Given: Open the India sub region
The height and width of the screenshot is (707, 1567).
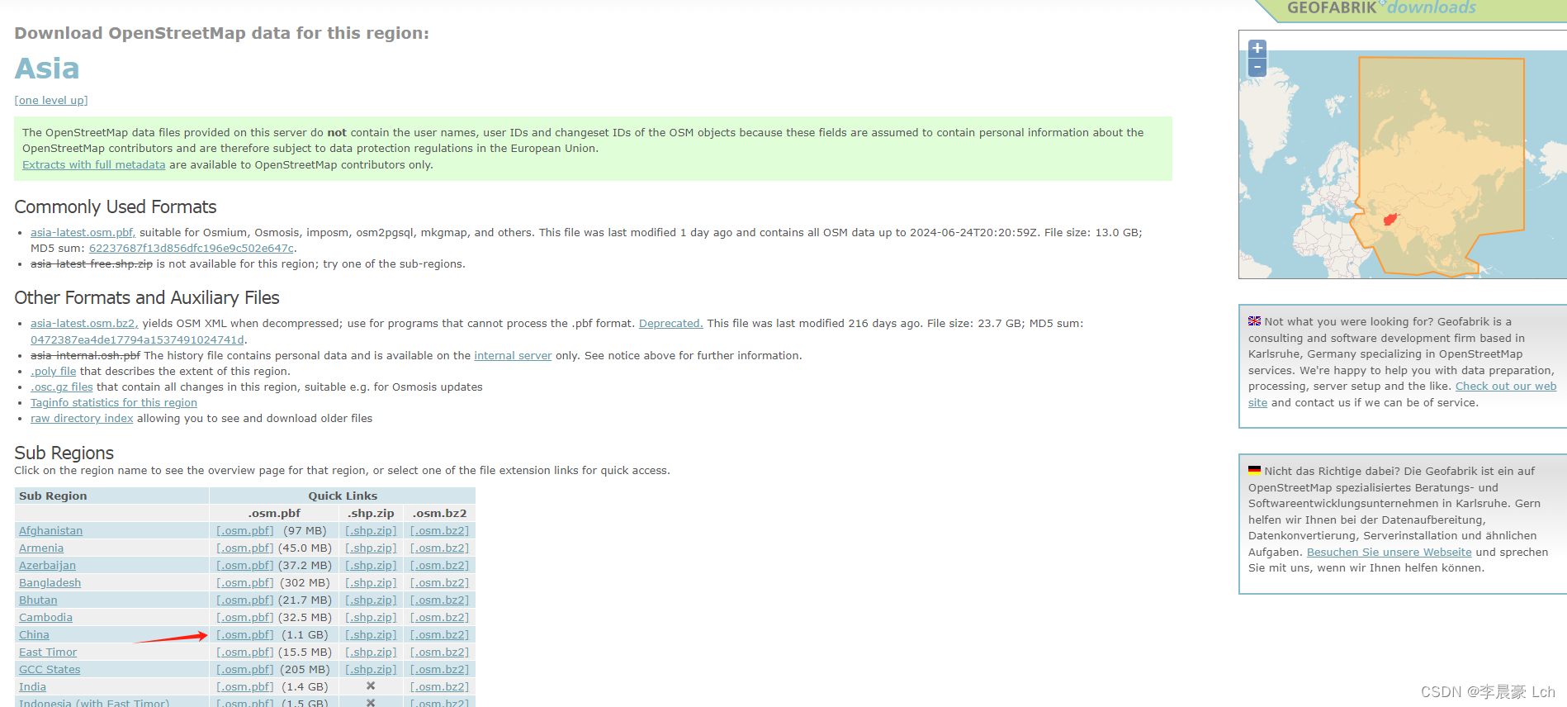Looking at the screenshot, I should [32, 686].
